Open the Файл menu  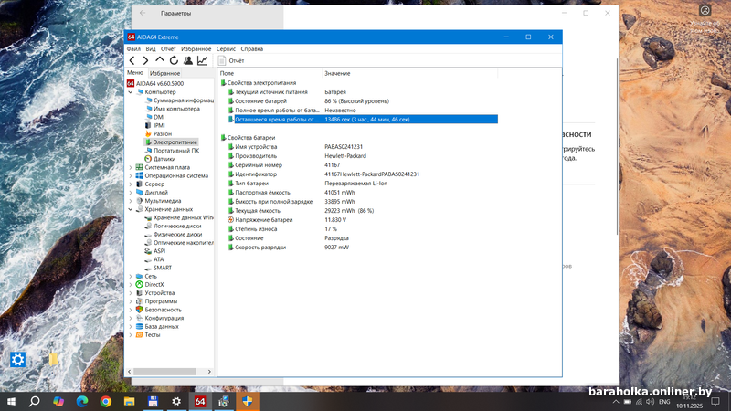pos(133,48)
